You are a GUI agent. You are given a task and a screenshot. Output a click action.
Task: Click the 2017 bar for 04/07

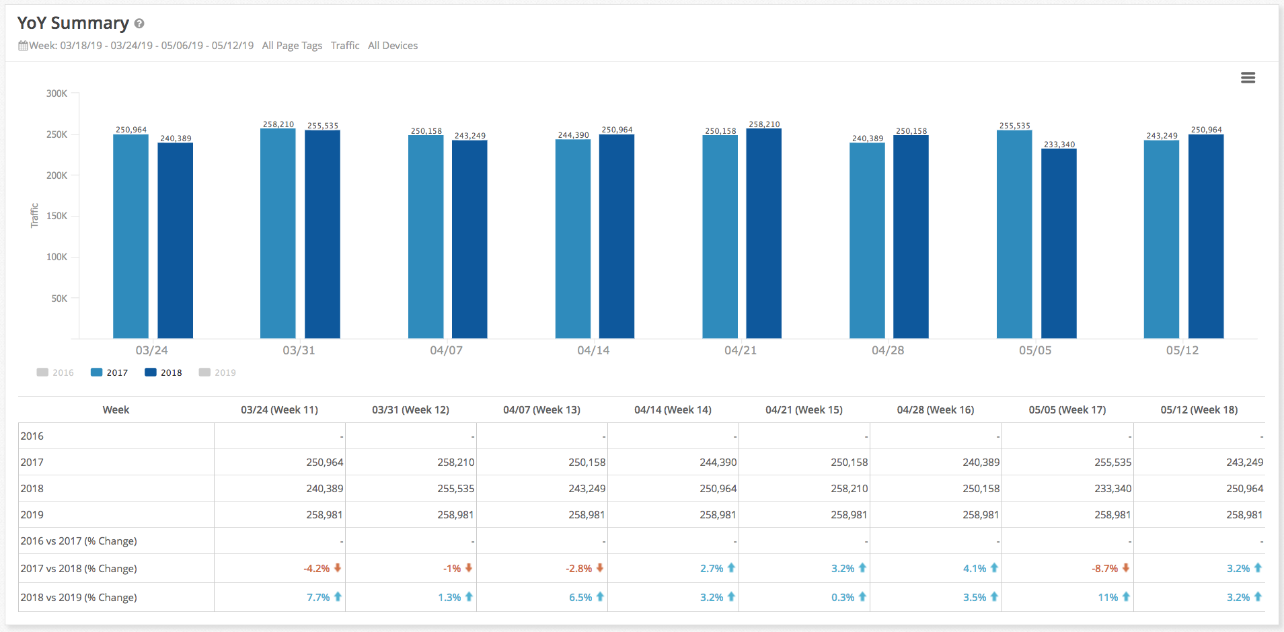point(426,237)
